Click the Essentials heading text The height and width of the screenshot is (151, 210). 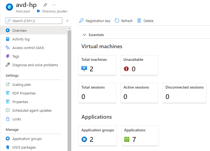96,35
